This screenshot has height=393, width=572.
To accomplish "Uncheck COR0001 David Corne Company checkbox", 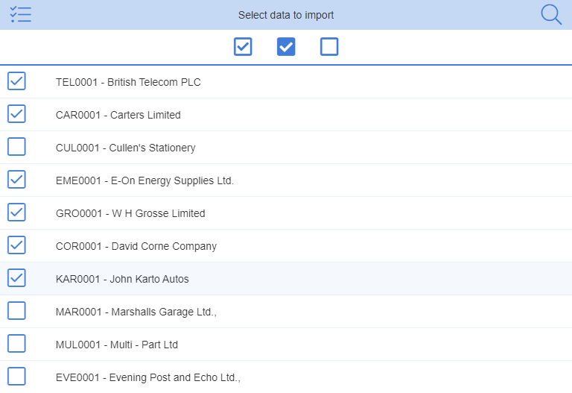I will tap(16, 245).
